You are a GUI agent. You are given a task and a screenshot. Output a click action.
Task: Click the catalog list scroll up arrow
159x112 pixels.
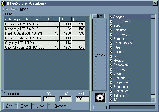point(153,17)
